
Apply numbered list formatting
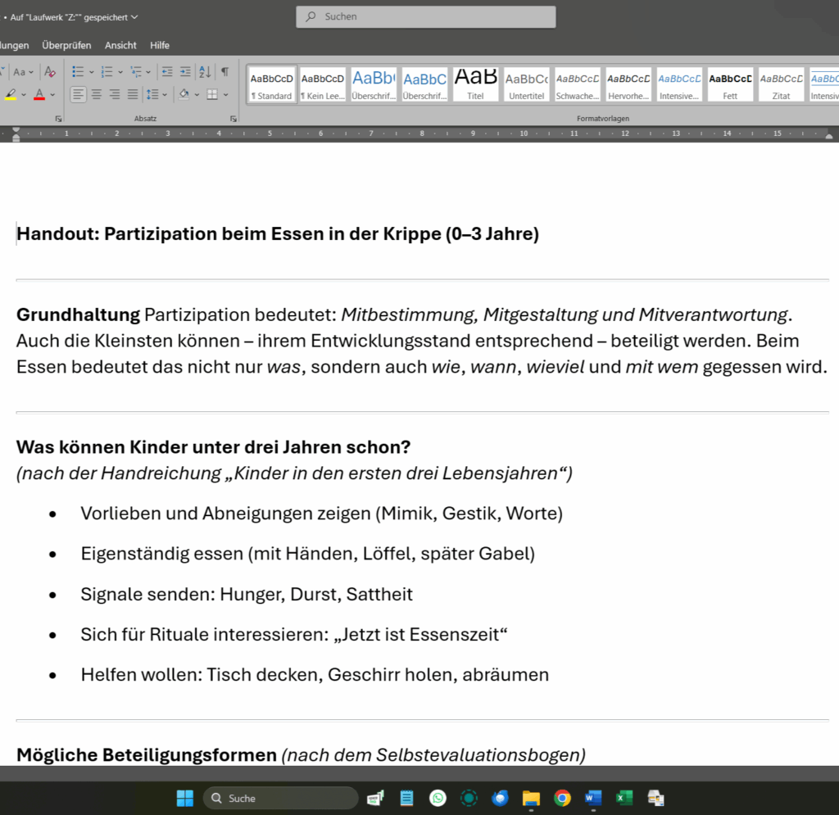[107, 71]
